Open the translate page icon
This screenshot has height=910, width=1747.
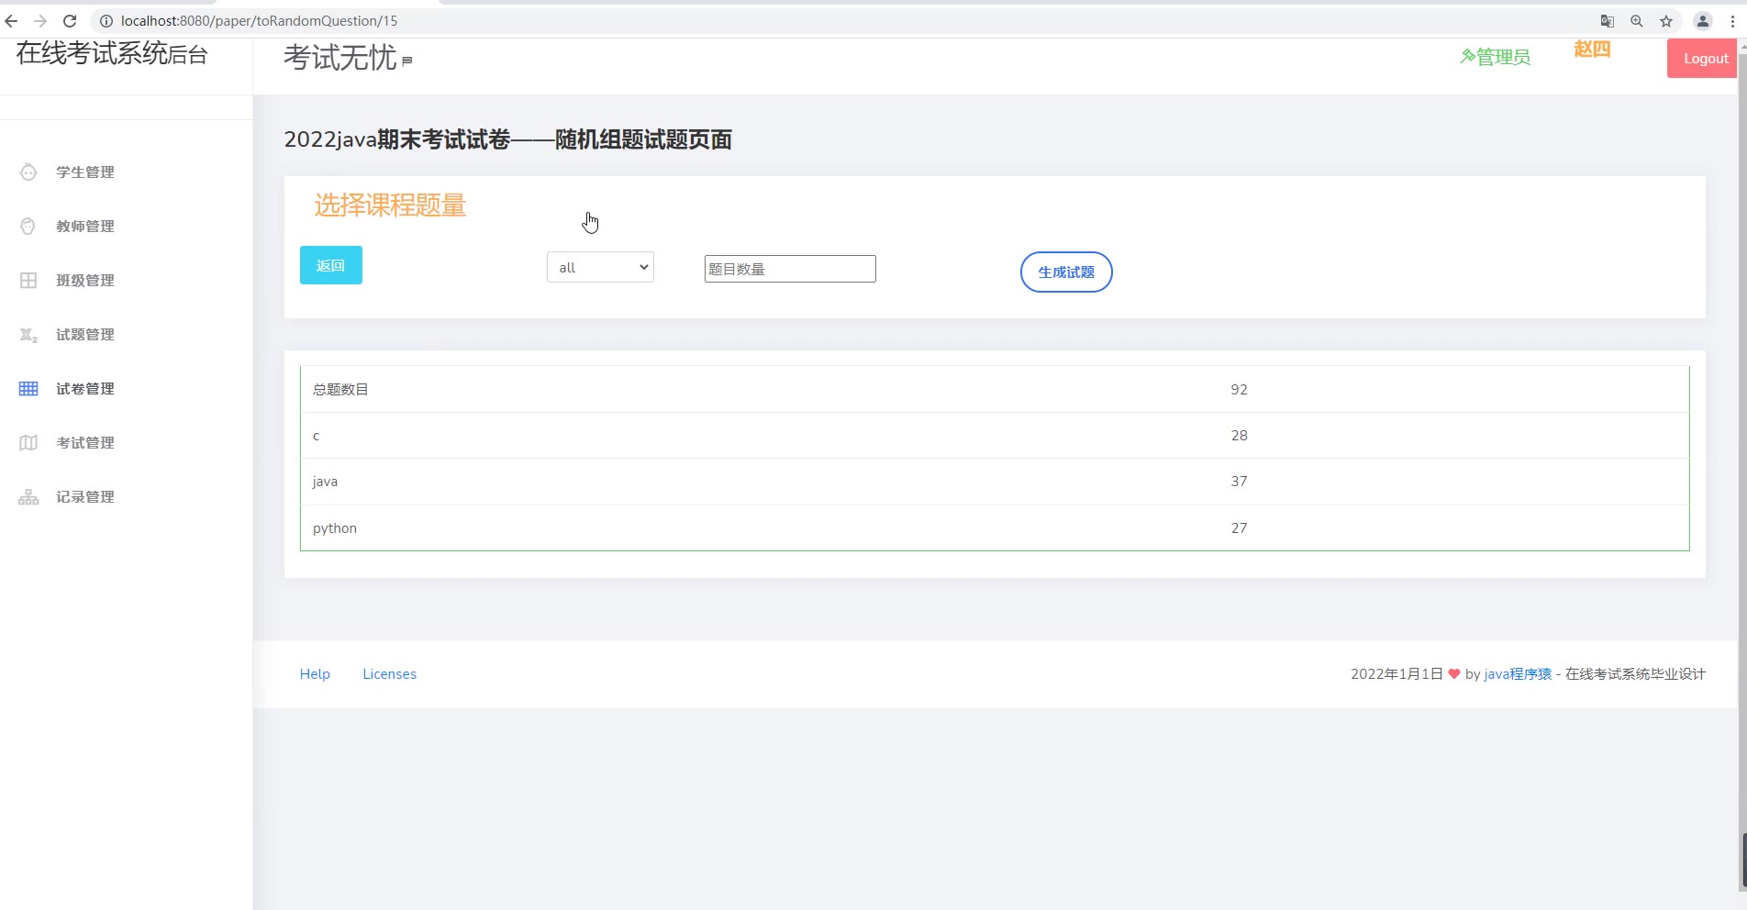click(1607, 21)
